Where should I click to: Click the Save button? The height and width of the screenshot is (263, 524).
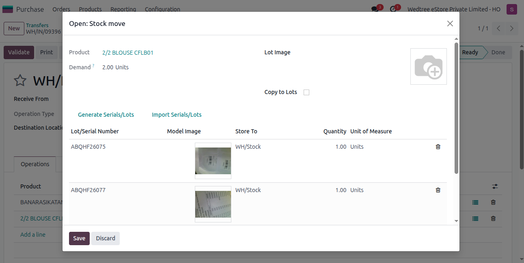point(79,238)
